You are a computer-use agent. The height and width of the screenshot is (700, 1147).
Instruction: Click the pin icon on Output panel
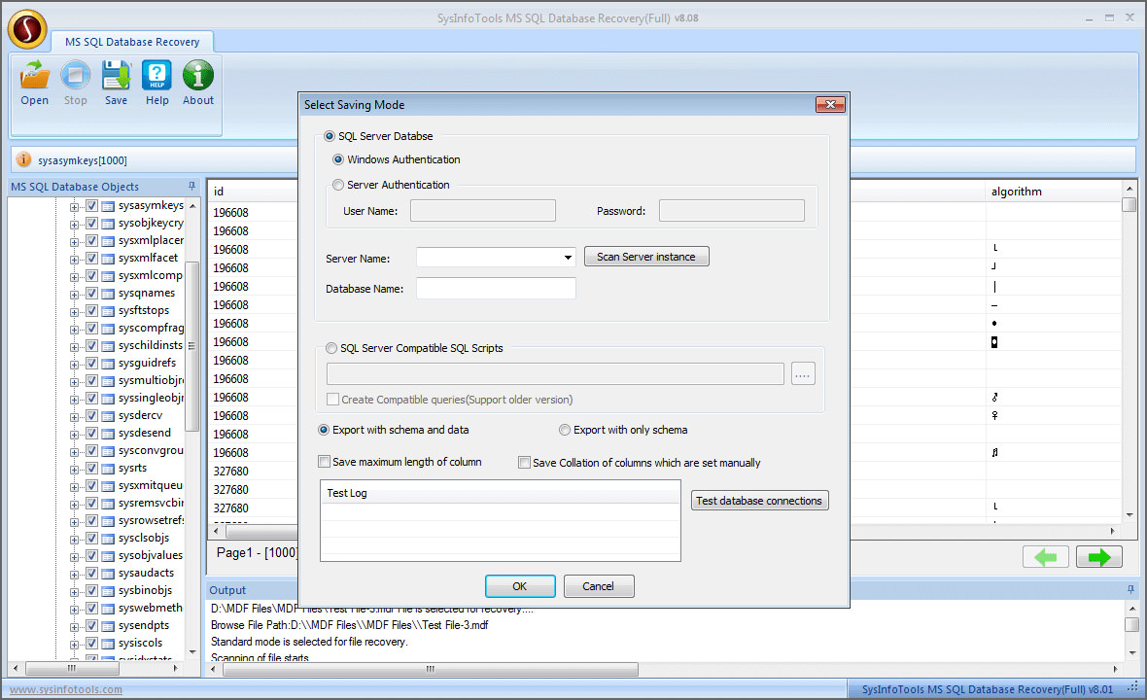1132,589
